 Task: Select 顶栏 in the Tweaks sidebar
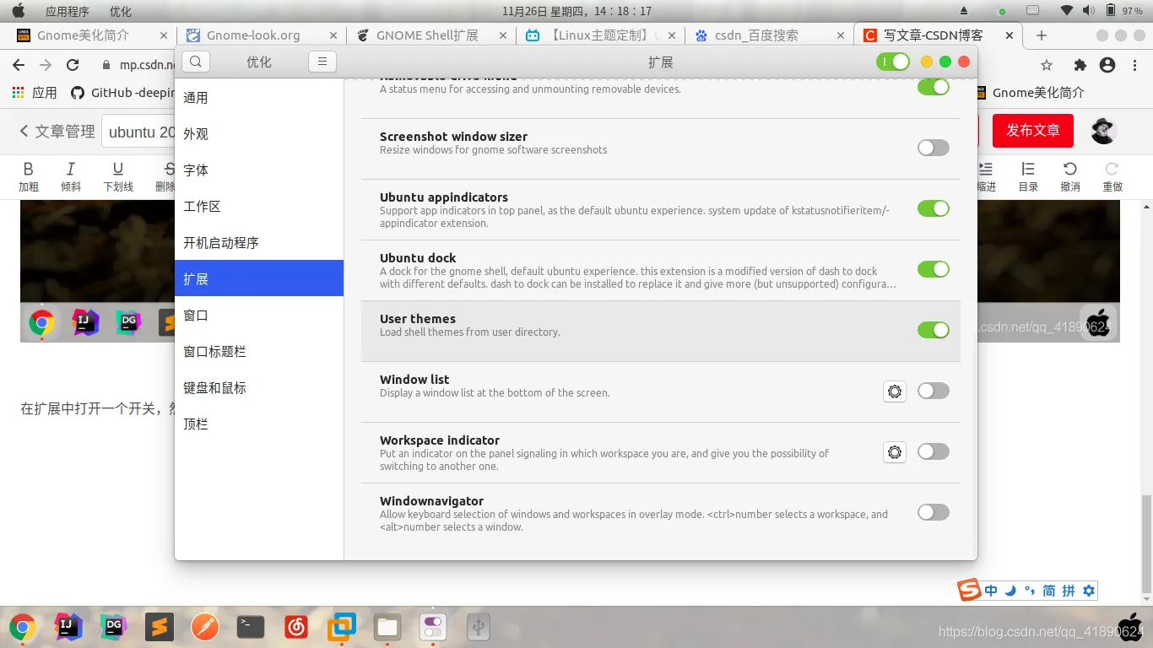[x=259, y=424]
